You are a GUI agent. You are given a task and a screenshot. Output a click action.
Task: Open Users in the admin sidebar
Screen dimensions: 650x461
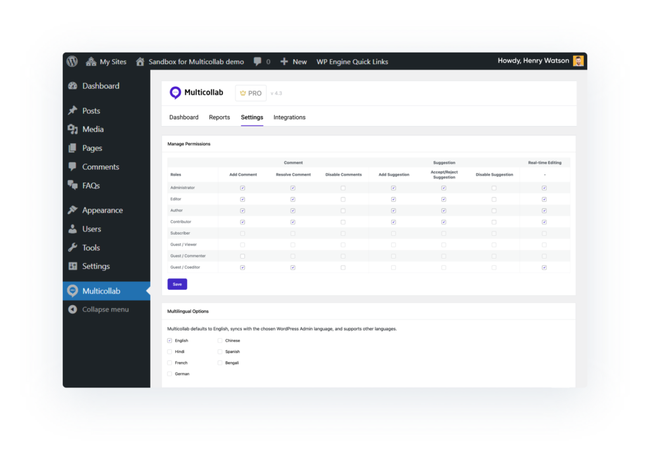(x=91, y=229)
